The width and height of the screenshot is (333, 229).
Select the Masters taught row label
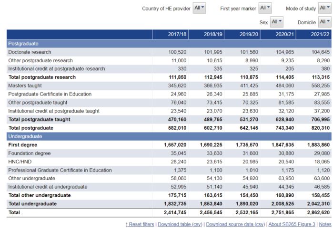click(x=25, y=86)
